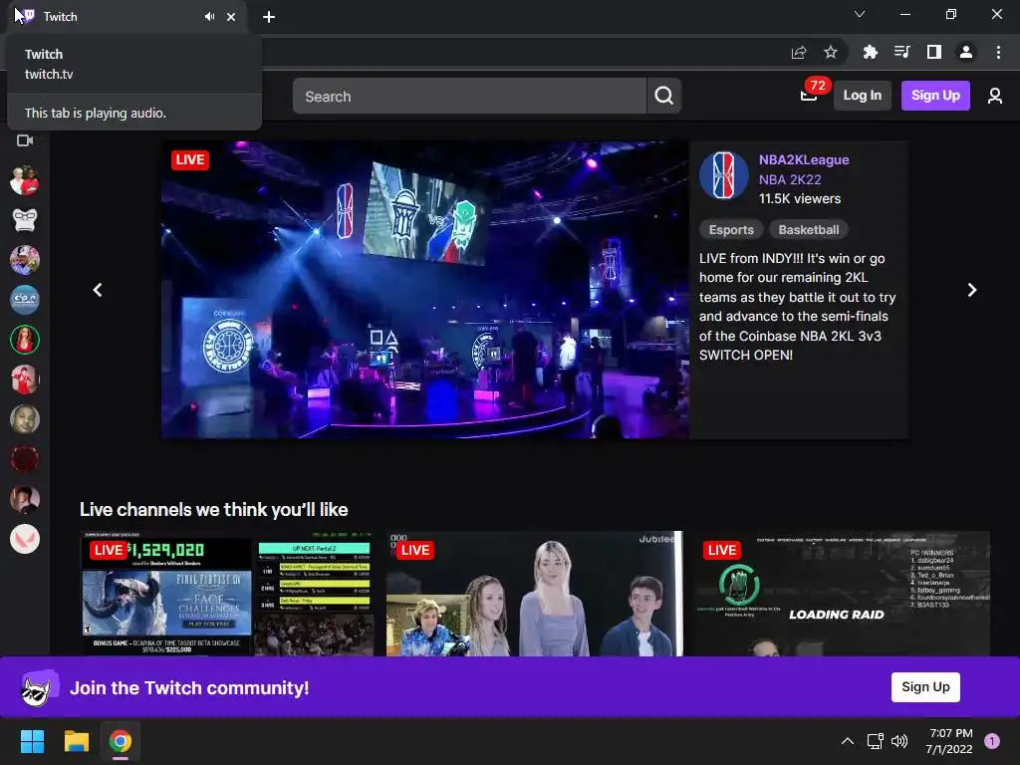Mute audio on the Twitch tab

pyautogui.click(x=209, y=17)
